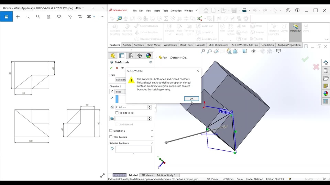Switch to 3D Views bottom tab

[147, 175]
